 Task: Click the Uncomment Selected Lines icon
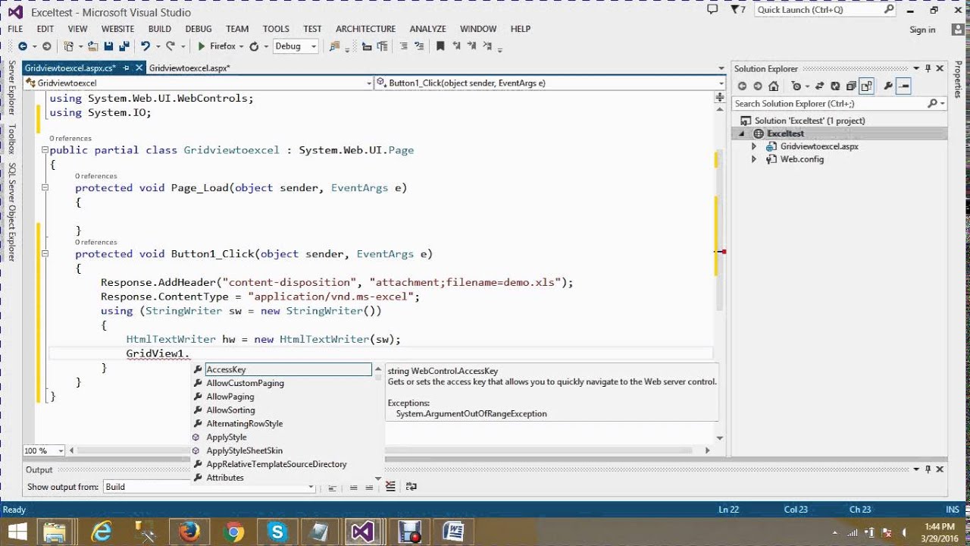(418, 46)
